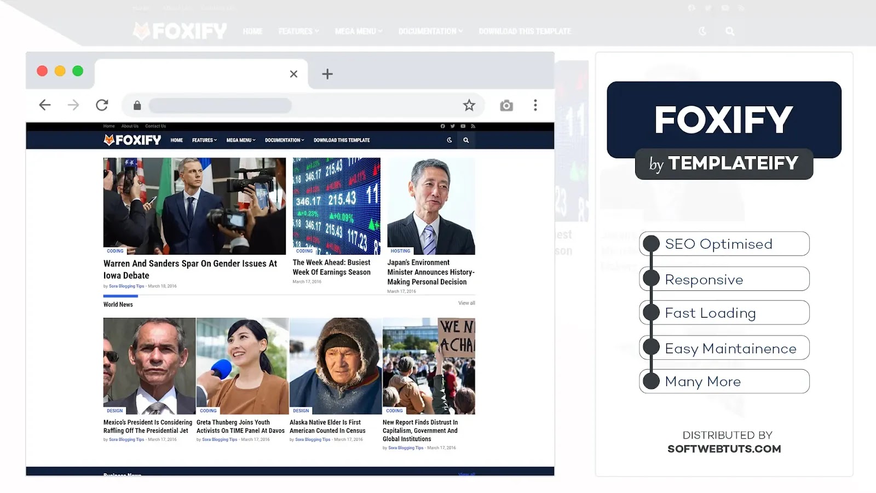Open Warren And Sanders Spar headline
The width and height of the screenshot is (876, 493).
[x=190, y=270]
